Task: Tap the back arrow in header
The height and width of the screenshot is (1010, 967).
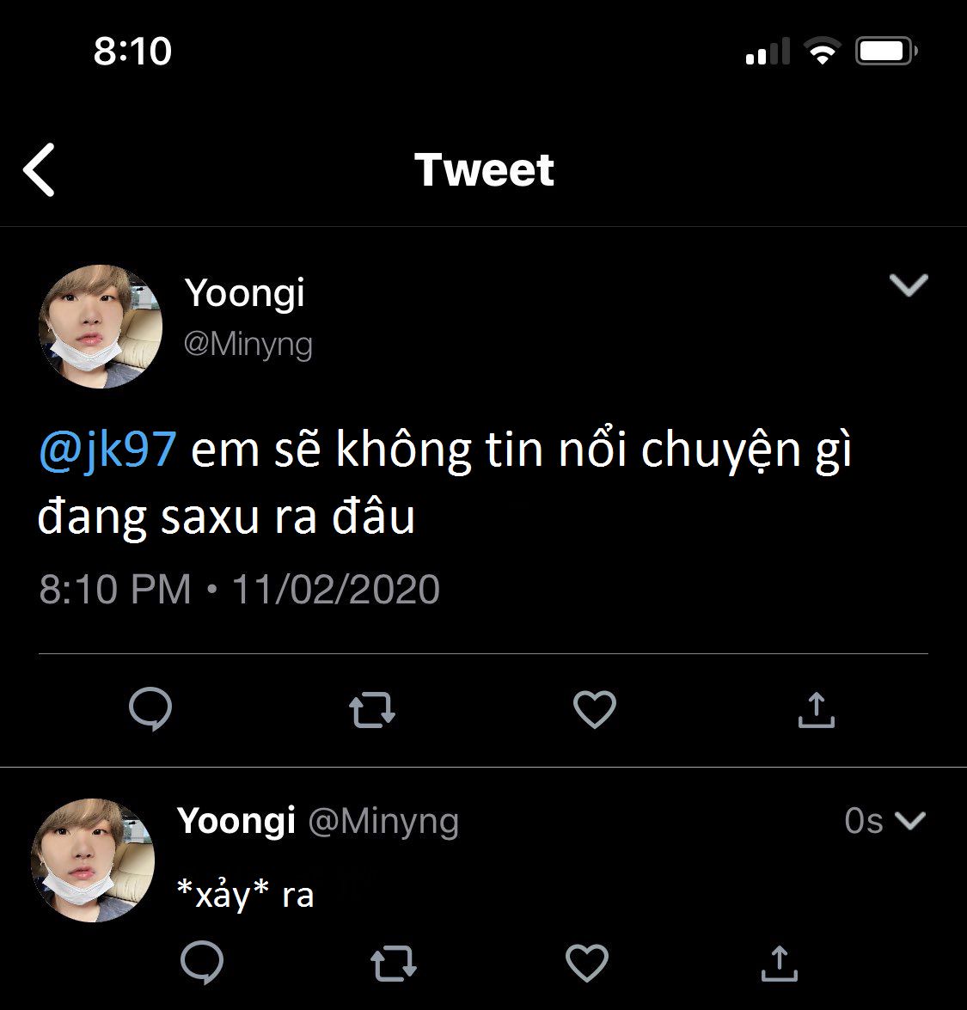Action: tap(40, 169)
